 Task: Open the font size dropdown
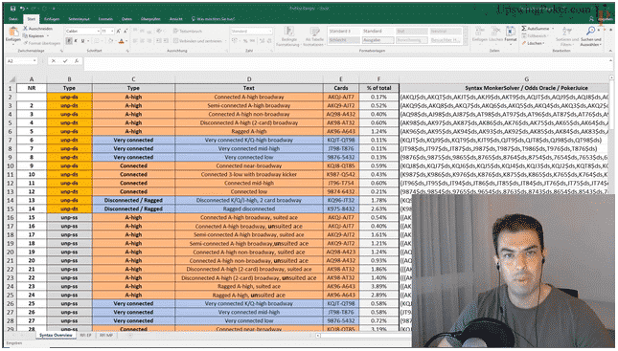tap(107, 32)
